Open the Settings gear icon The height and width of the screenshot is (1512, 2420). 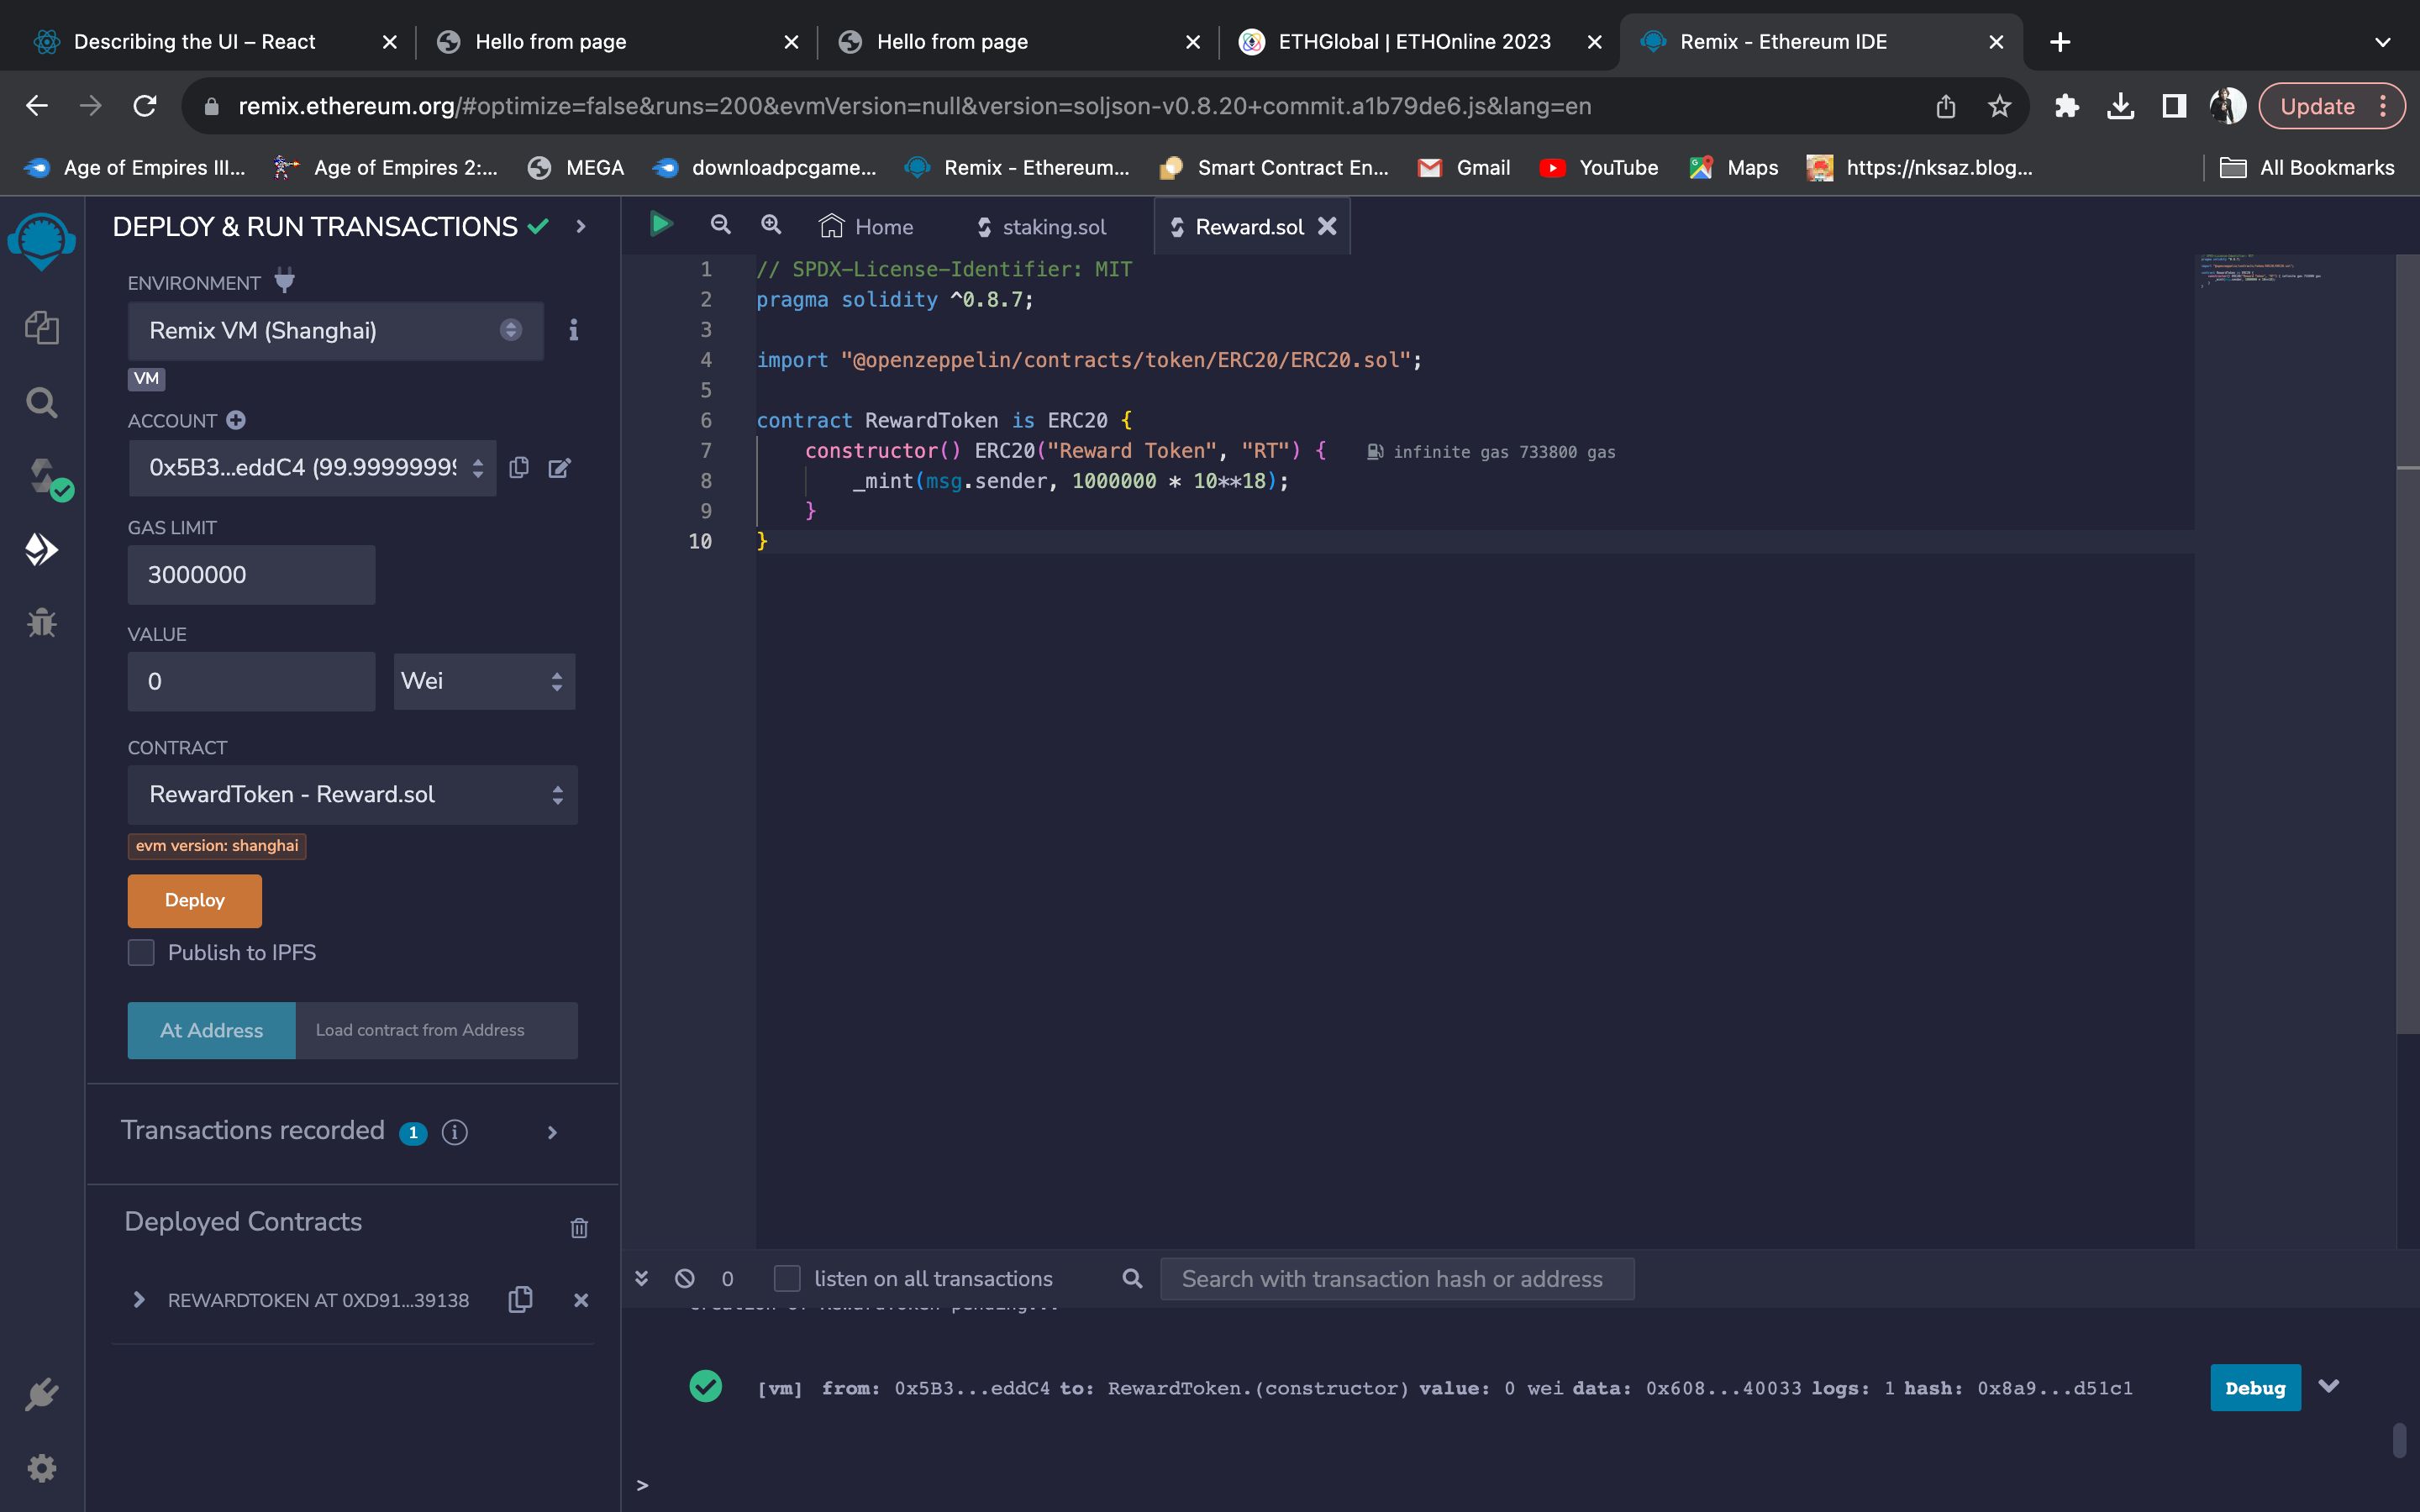coord(41,1468)
